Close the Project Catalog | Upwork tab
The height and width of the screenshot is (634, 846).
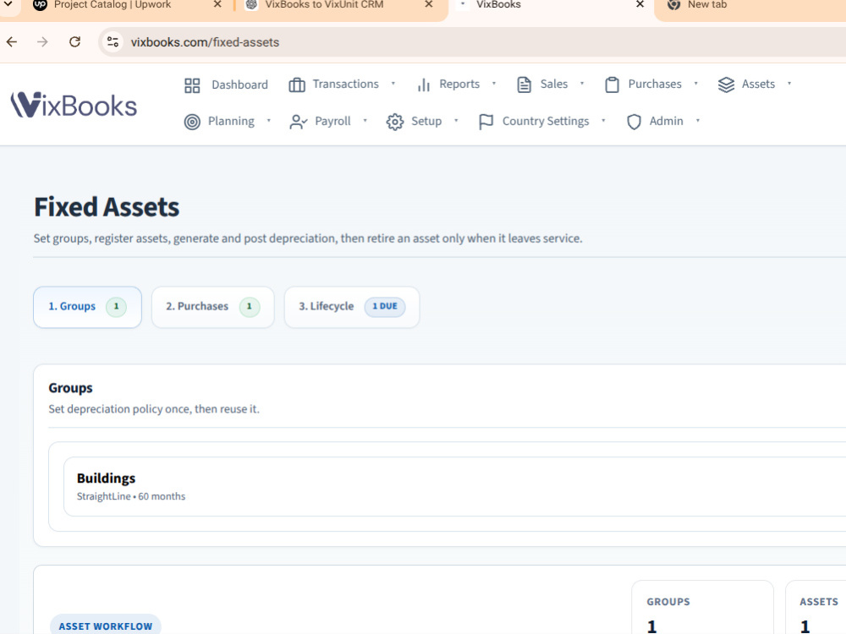pyautogui.click(x=217, y=4)
